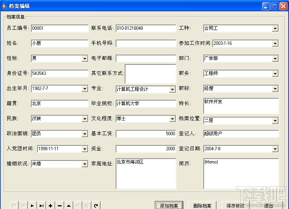The height and width of the screenshot is (209, 289).
Task: Expand the 政治面貌 dropdown
Action: [85, 134]
